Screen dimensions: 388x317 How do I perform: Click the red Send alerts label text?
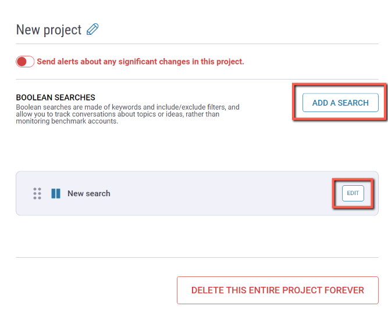pos(140,62)
